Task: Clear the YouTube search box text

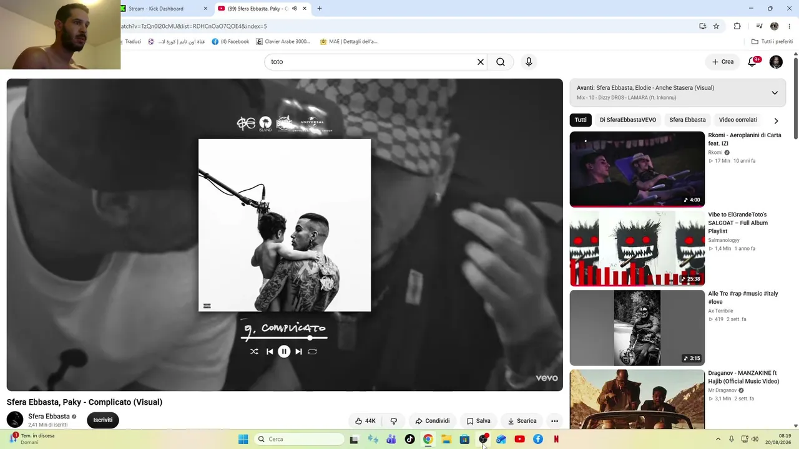Action: coord(481,62)
